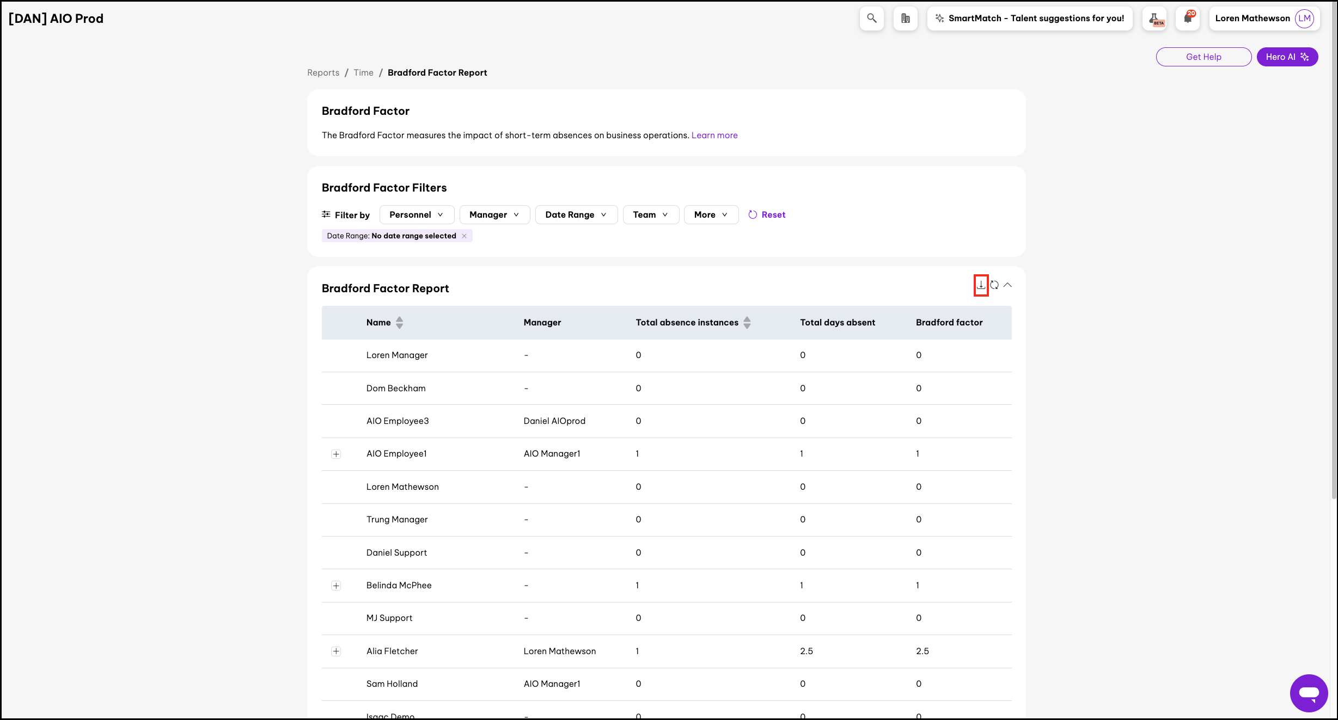Viewport: 1338px width, 720px height.
Task: Go to Time breadcrumb
Action: coord(363,73)
